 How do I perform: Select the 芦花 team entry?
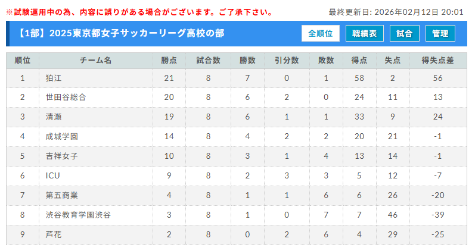click(x=53, y=235)
